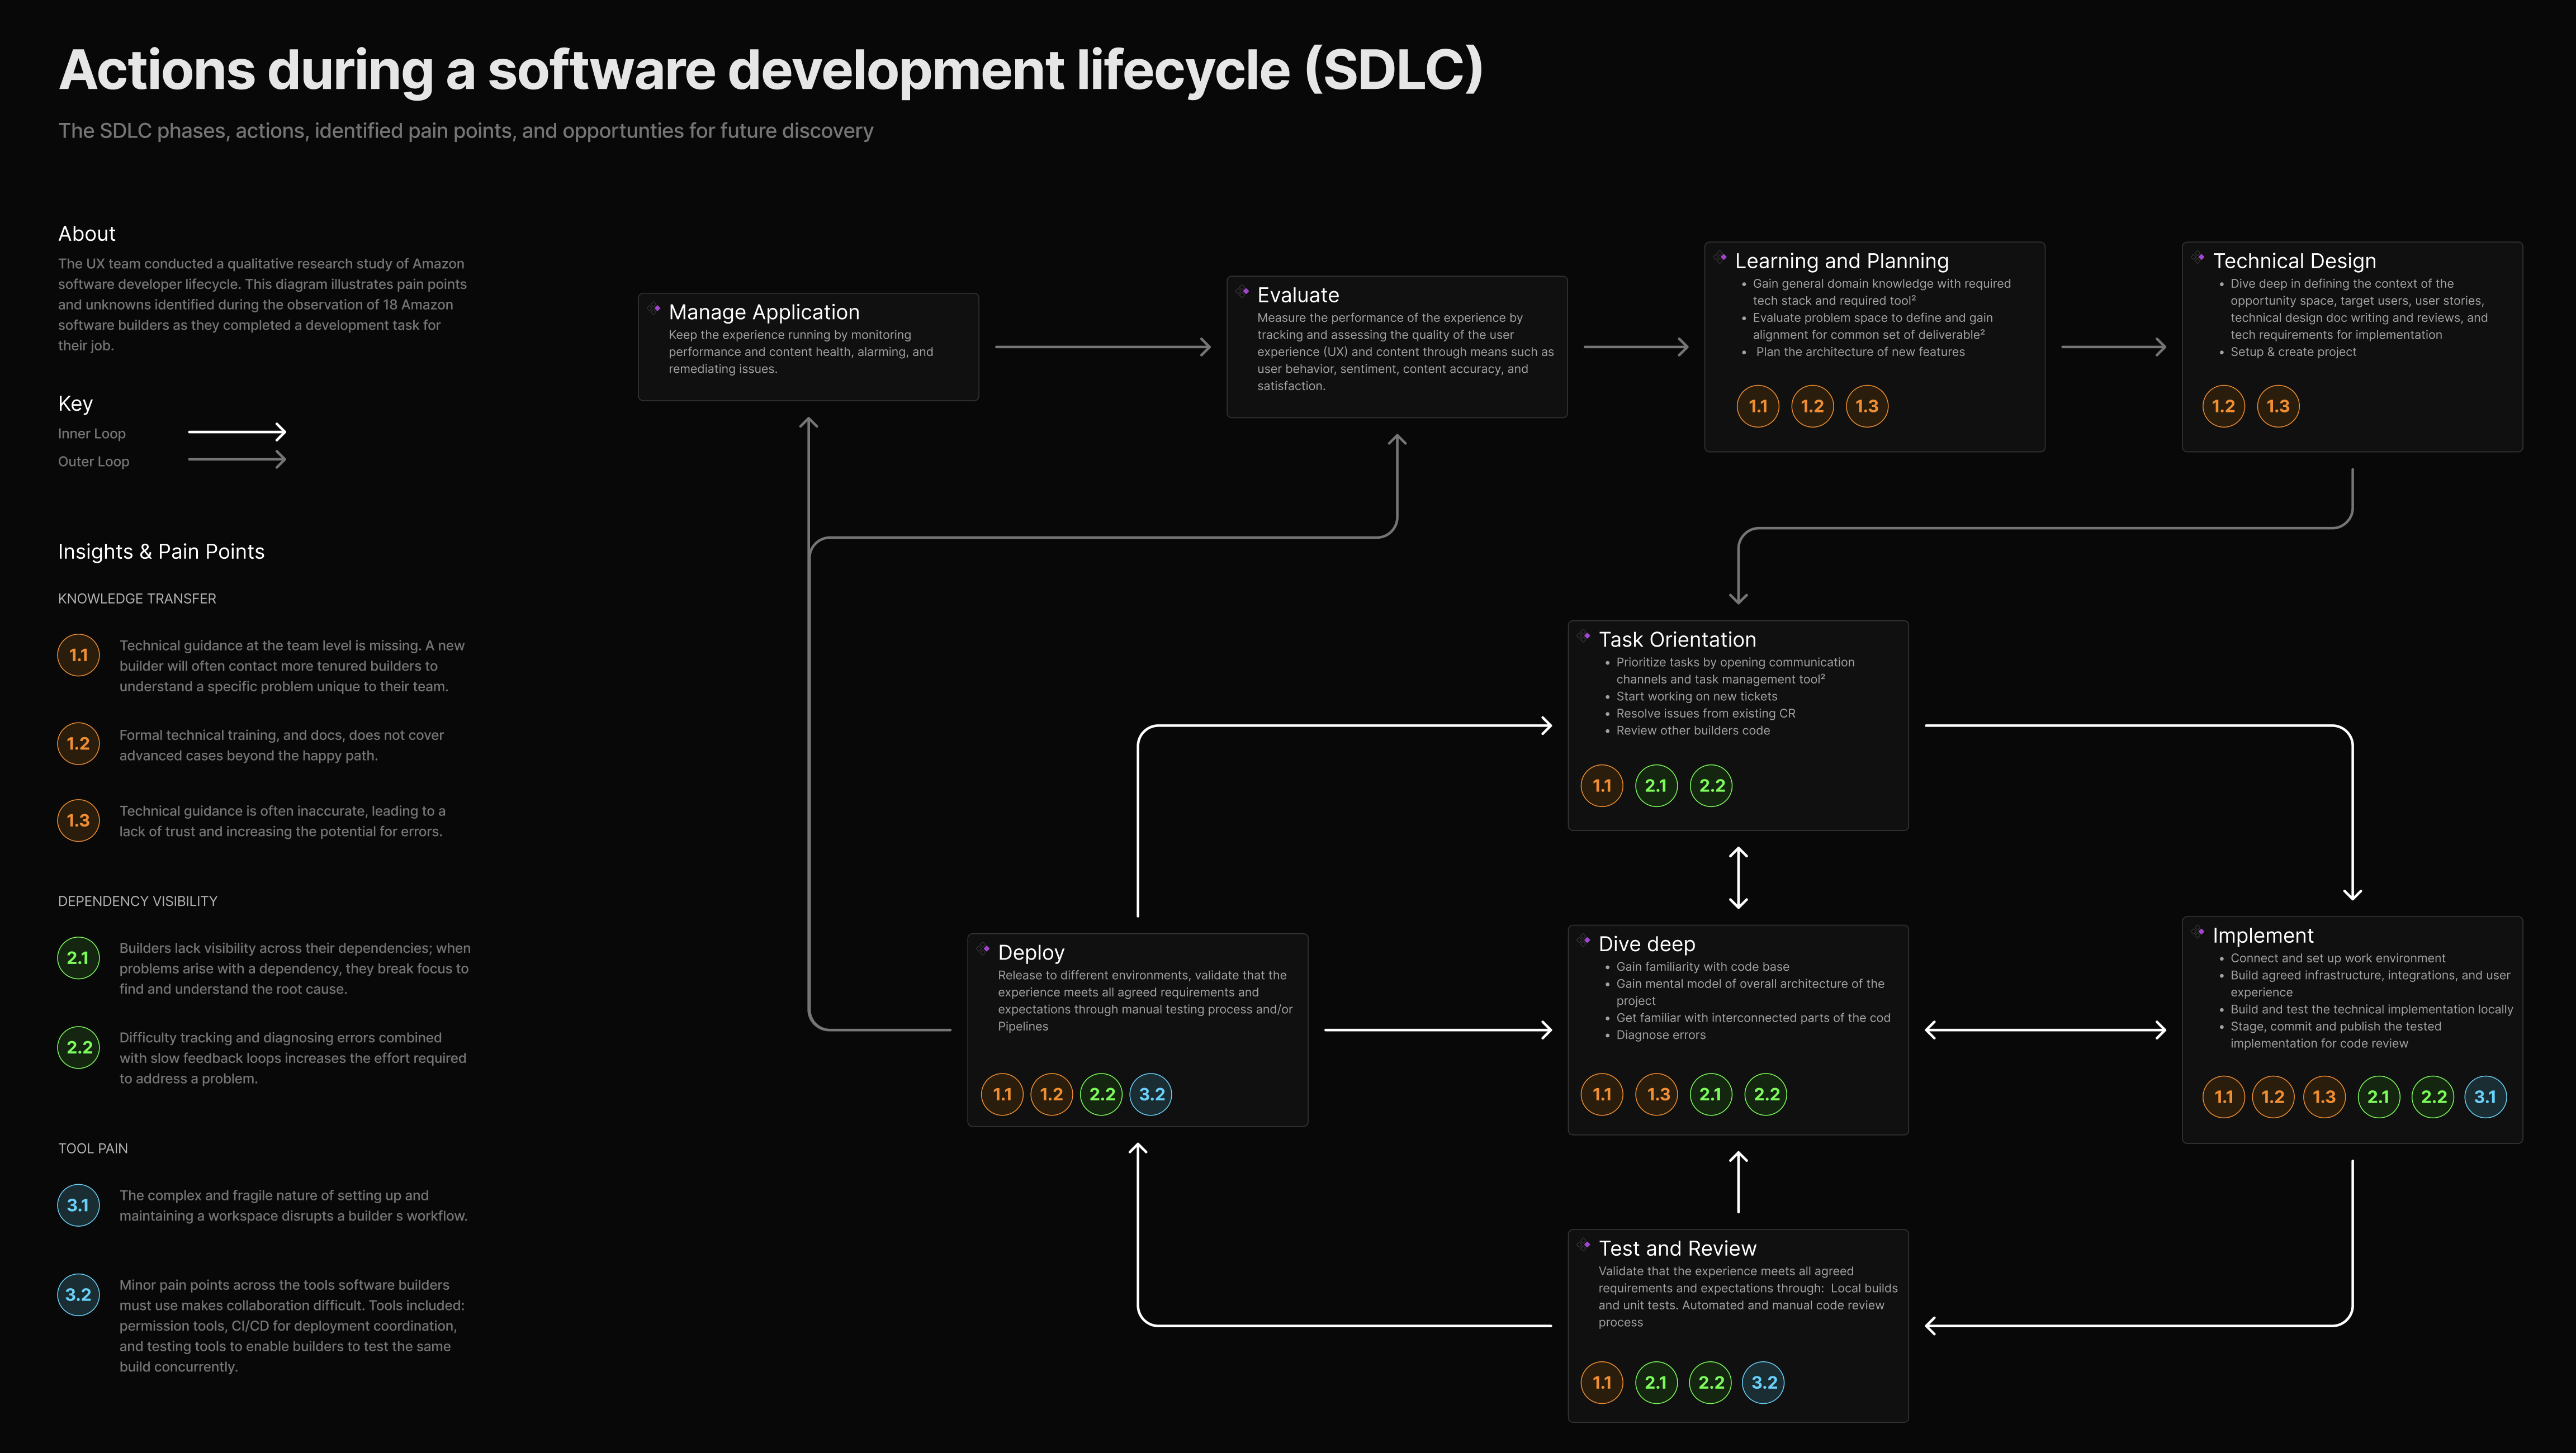Click the sparkle icon beside Dive deep
The width and height of the screenshot is (2576, 1453).
click(x=1584, y=940)
